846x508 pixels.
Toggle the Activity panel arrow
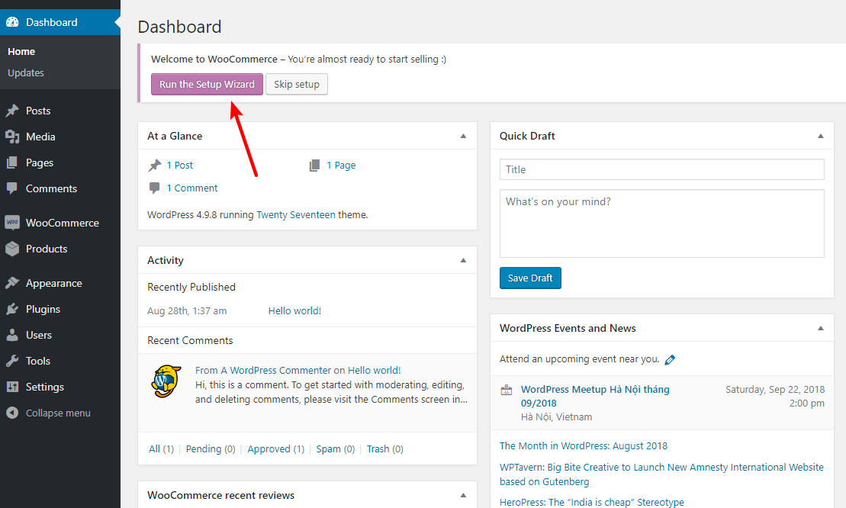(x=463, y=260)
